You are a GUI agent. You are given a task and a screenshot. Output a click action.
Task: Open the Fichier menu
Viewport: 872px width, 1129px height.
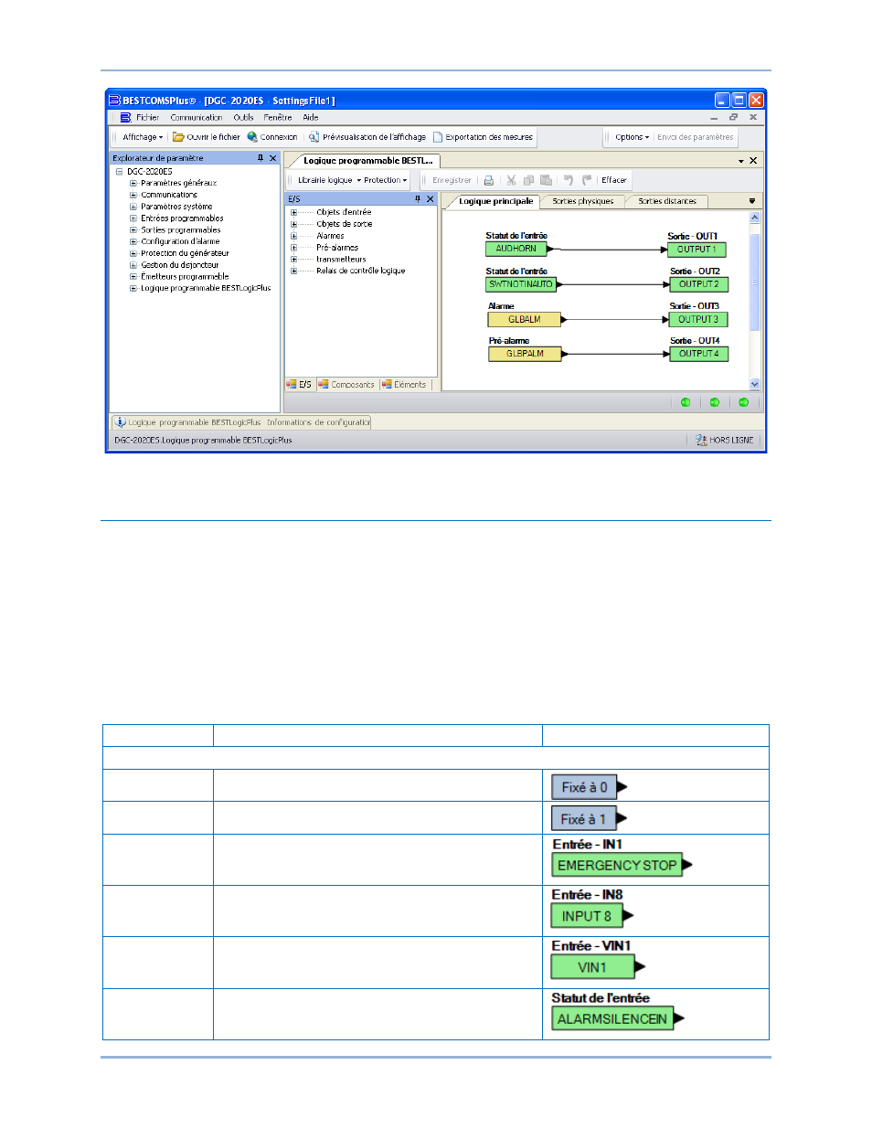pyautogui.click(x=148, y=118)
